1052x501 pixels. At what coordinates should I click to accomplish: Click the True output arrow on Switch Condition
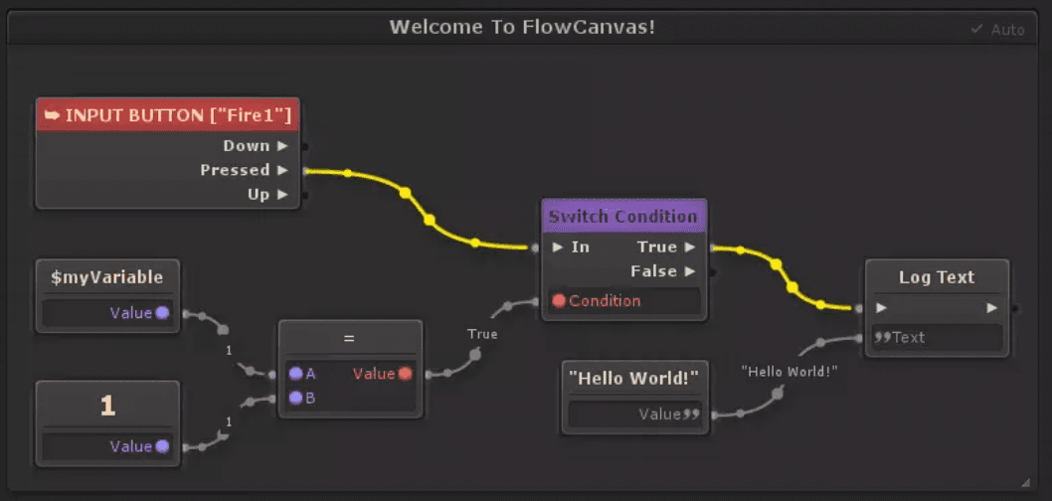(690, 247)
